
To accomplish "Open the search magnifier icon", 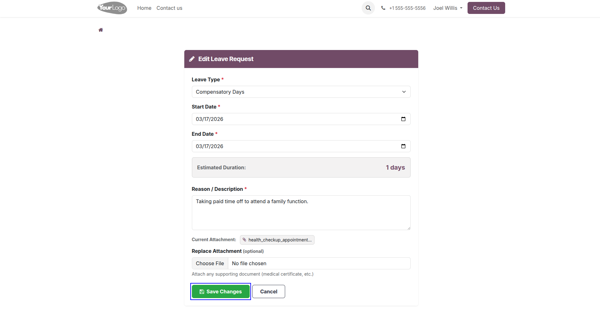I will point(368,8).
